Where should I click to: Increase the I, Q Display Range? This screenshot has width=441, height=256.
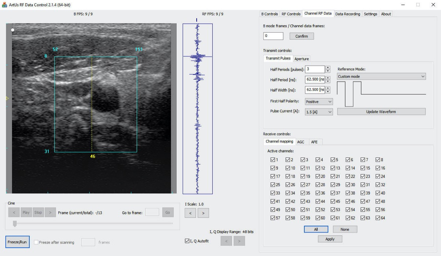[239, 241]
